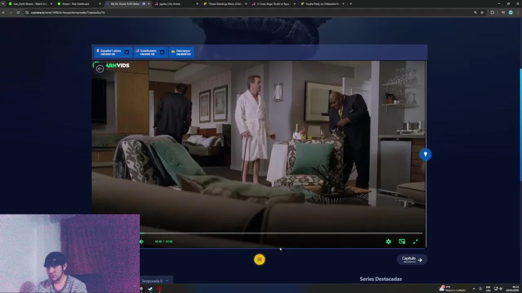Open the Series Destacadas heading
522x293 pixels.
tap(380, 279)
